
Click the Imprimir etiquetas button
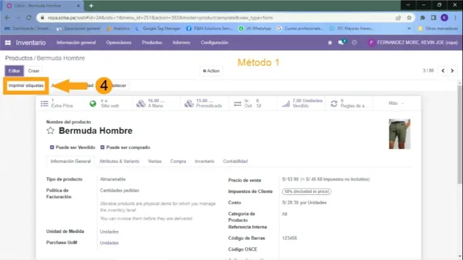[x=26, y=85]
